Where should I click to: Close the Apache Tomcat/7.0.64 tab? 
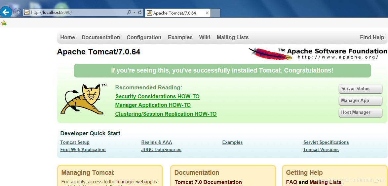click(207, 13)
